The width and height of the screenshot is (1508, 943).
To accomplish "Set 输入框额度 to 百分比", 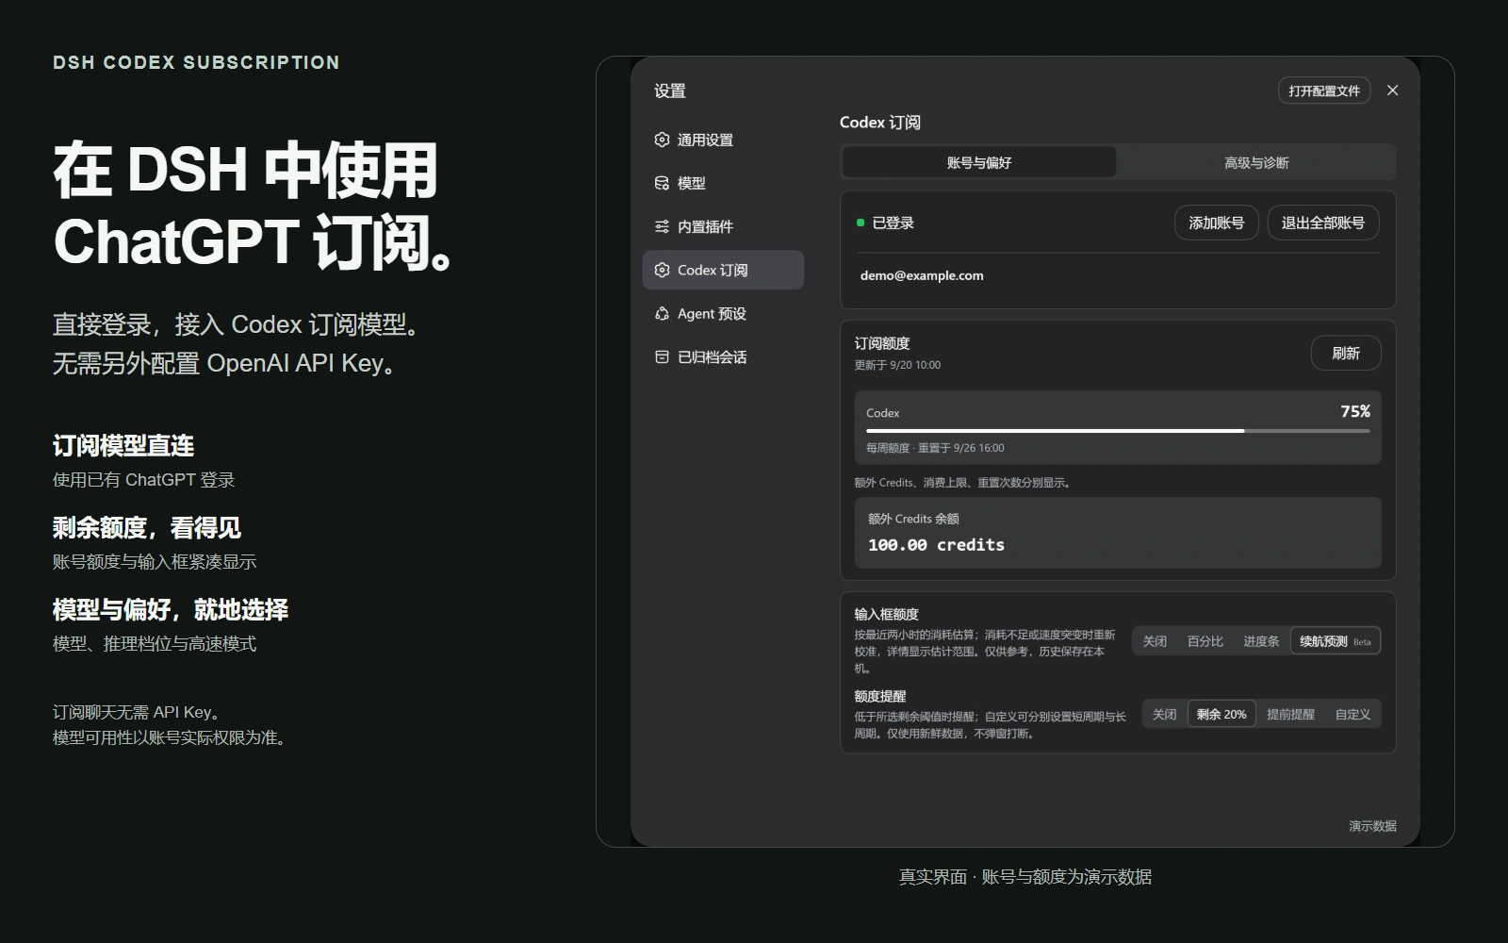I will click(1205, 641).
